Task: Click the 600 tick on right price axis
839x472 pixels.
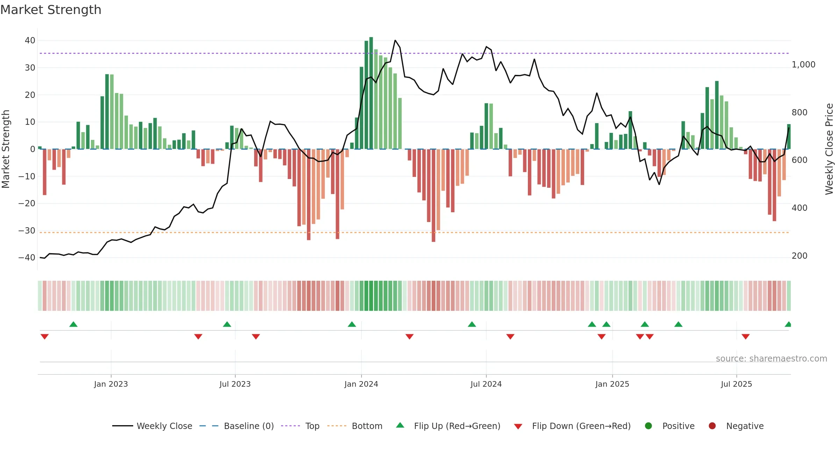Action: click(x=799, y=160)
